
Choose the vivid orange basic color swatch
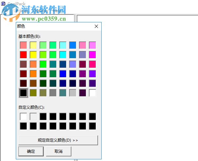tap(33, 74)
